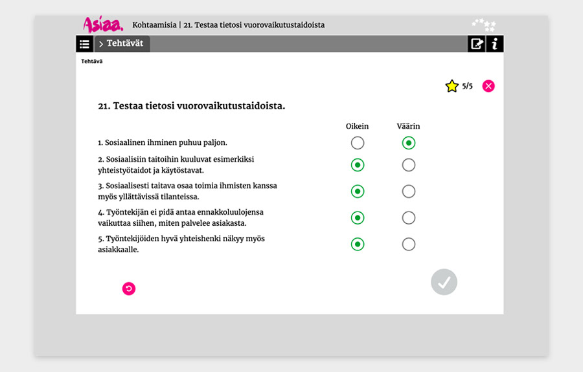
Task: Choose Väärin for statement 2
Action: (408, 166)
